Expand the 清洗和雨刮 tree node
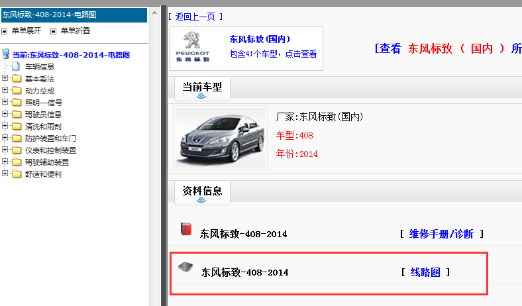This screenshot has height=306, width=522. [5, 126]
